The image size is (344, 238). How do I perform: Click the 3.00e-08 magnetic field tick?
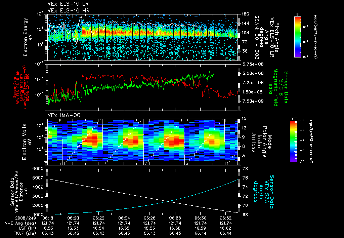[253, 73]
